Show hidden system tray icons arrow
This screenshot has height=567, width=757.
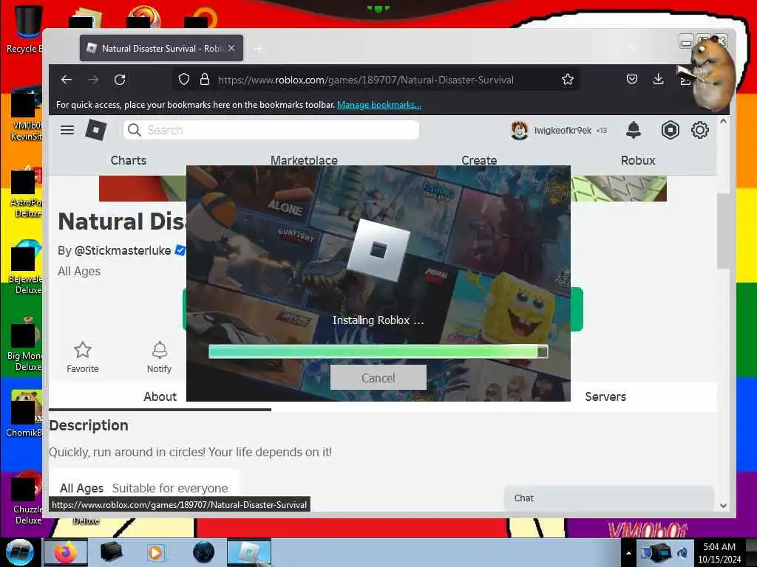(x=628, y=553)
